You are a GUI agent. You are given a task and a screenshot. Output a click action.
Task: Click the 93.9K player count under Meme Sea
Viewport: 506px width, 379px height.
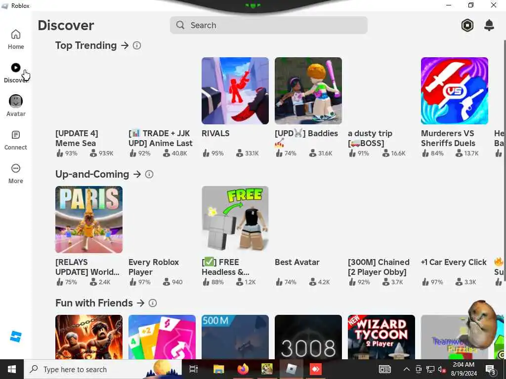(x=102, y=153)
